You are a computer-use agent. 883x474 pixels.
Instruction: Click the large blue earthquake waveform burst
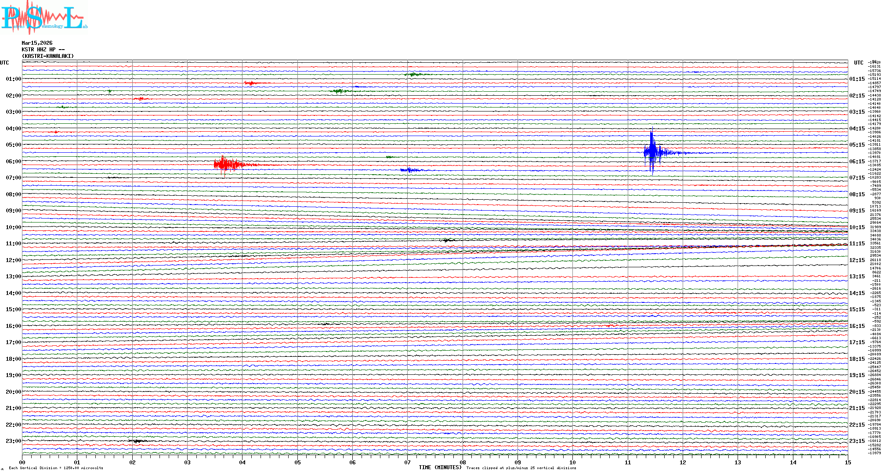click(x=653, y=152)
